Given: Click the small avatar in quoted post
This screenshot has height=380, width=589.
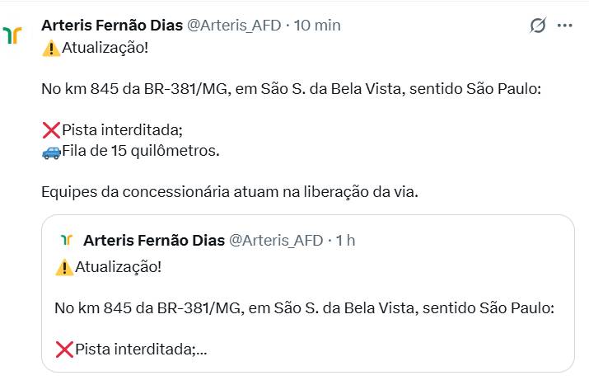Looking at the screenshot, I should pos(66,241).
